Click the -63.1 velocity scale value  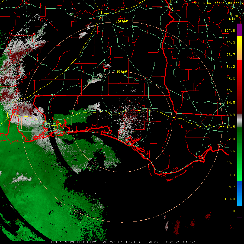point(230,163)
